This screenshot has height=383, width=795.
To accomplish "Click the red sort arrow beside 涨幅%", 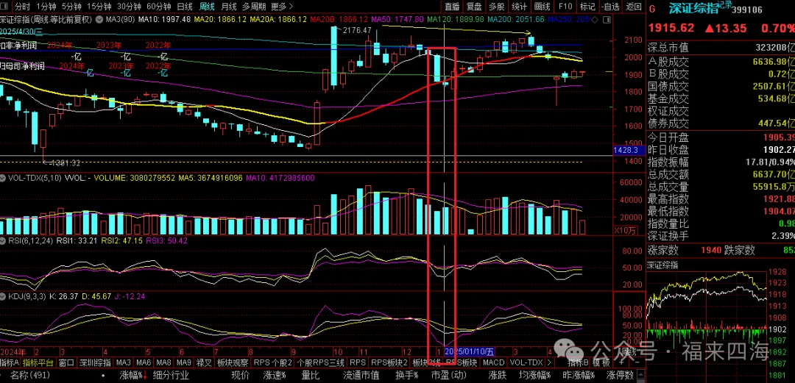I will tap(146, 376).
